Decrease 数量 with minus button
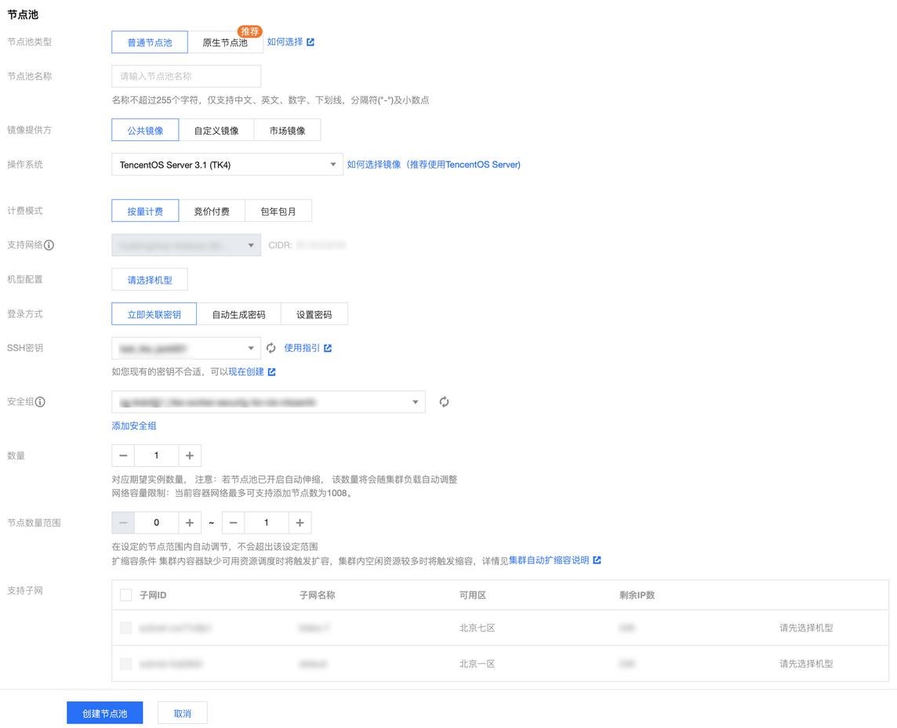Image resolution: width=897 pixels, height=728 pixels. [123, 455]
